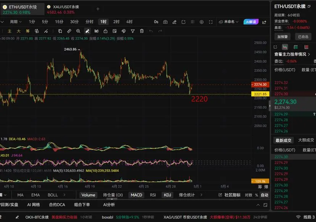The height and width of the screenshot is (222, 316).
Task: Open the AI 网格 tab
Action: click(34, 205)
